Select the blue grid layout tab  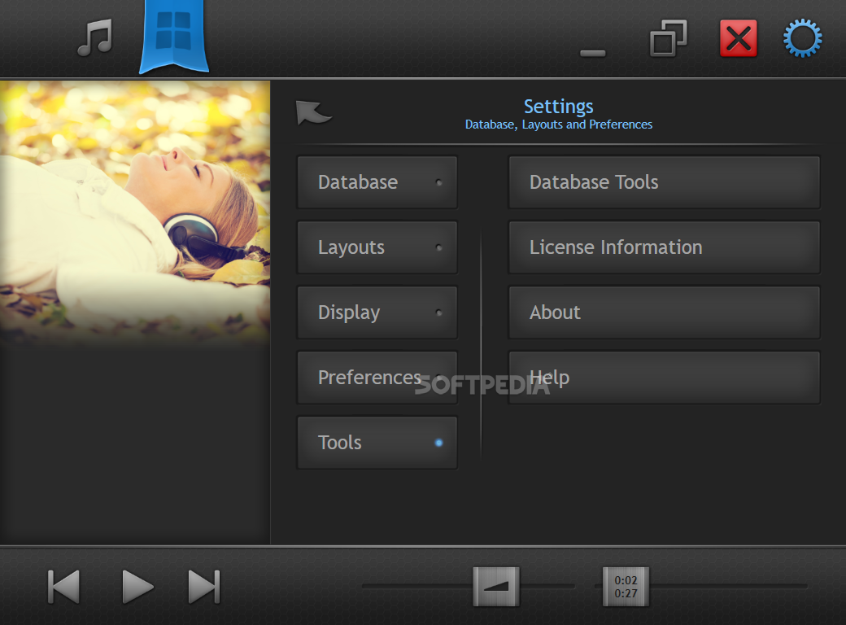click(x=174, y=36)
